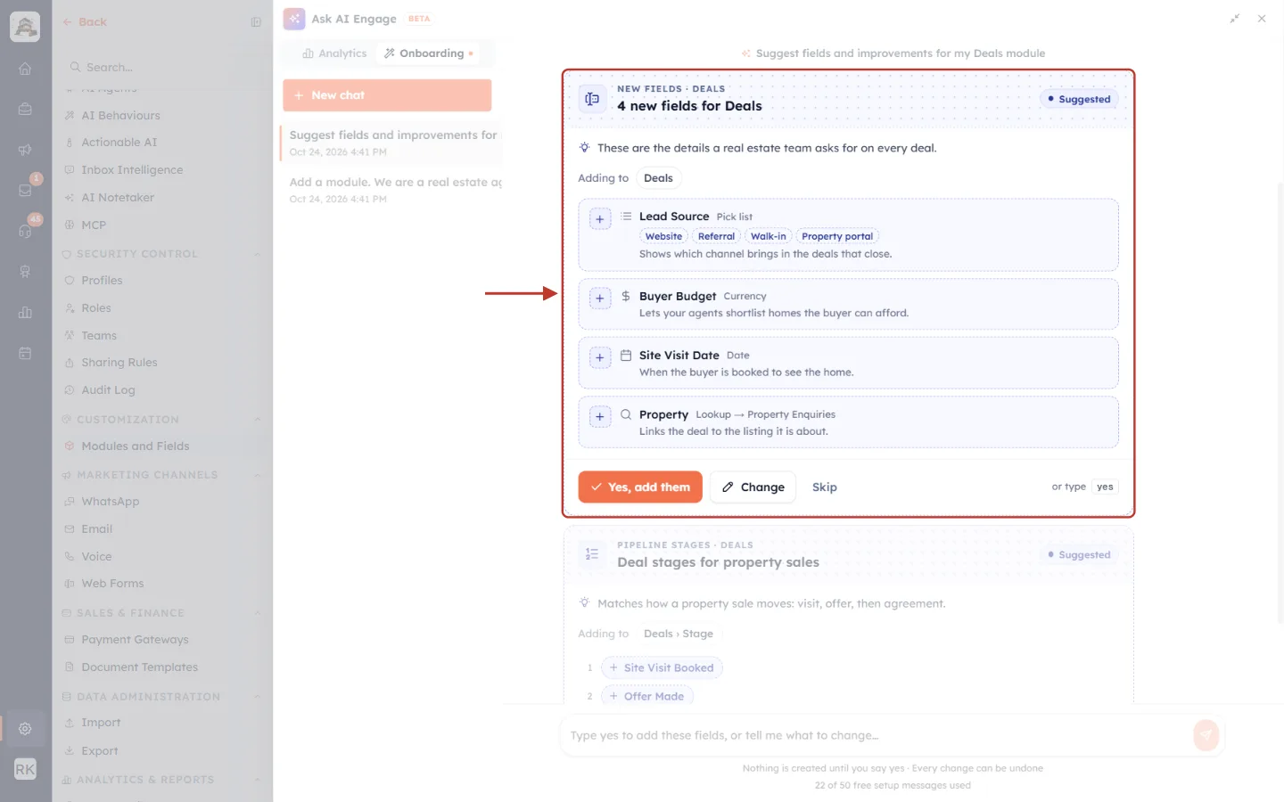Toggle the Referral pick list option chip
This screenshot has height=802, width=1284.
click(x=716, y=236)
